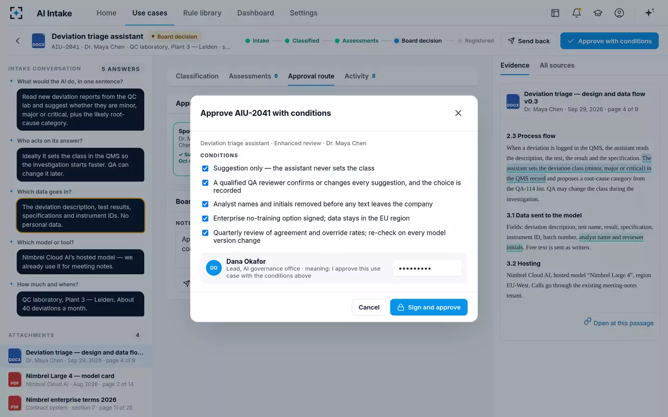This screenshot has width=668, height=417.
Task: Click the DOCX icon in the attachments list
Action: click(x=15, y=356)
